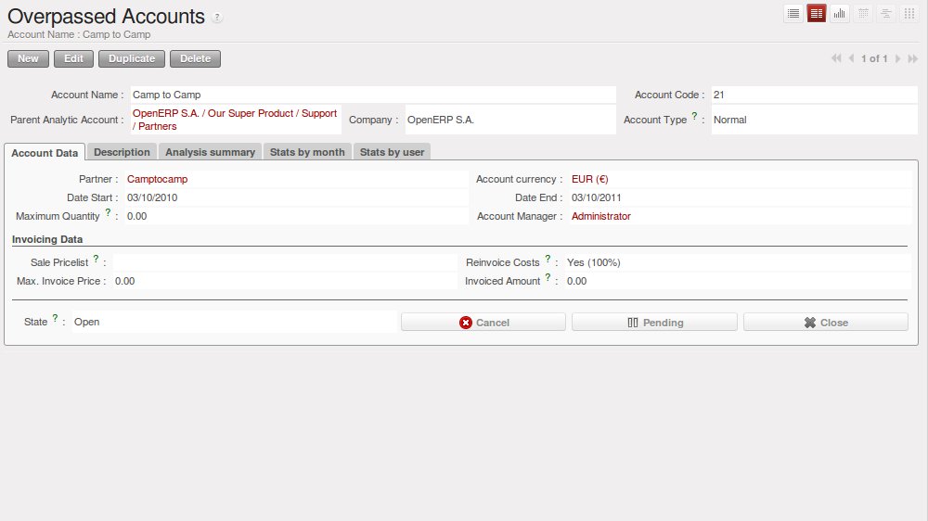Jump to last record arrow
Viewport: 928px width, 521px height.
912,58
